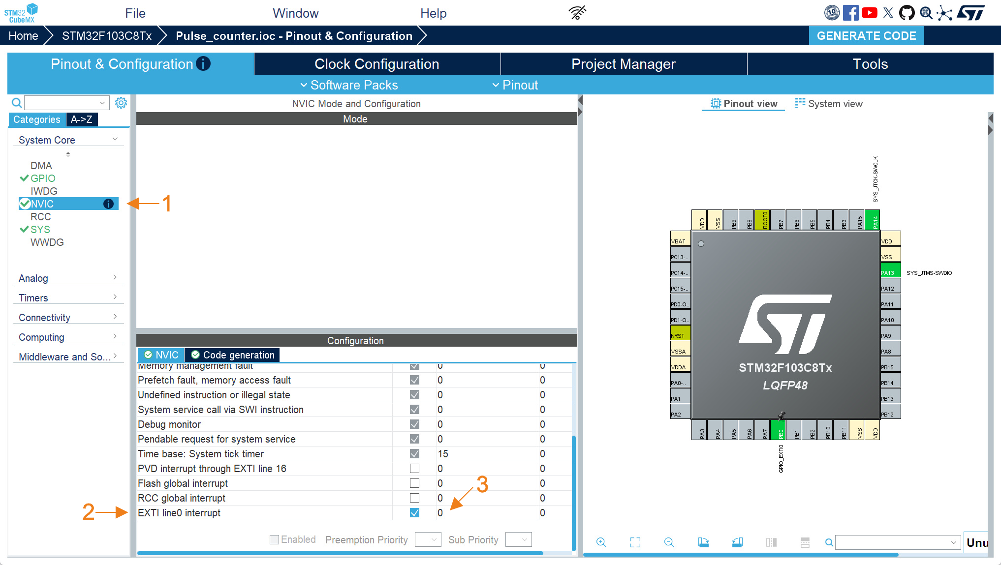The width and height of the screenshot is (1001, 565).
Task: Disable the EXTI line0 interrupt checkbox
Action: [x=415, y=513]
